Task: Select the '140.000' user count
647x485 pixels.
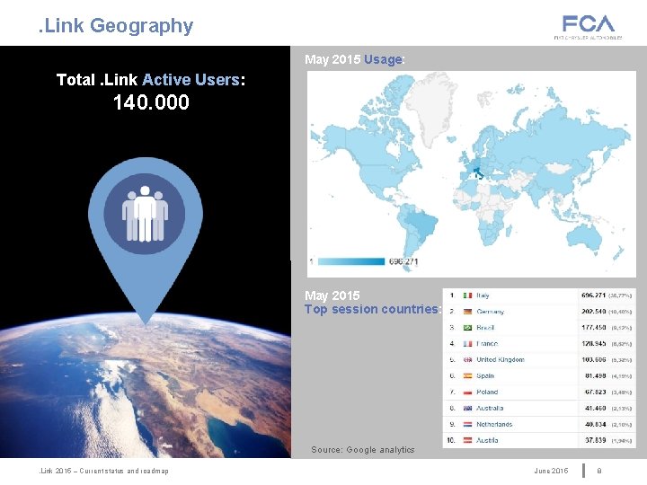Action: pos(151,102)
